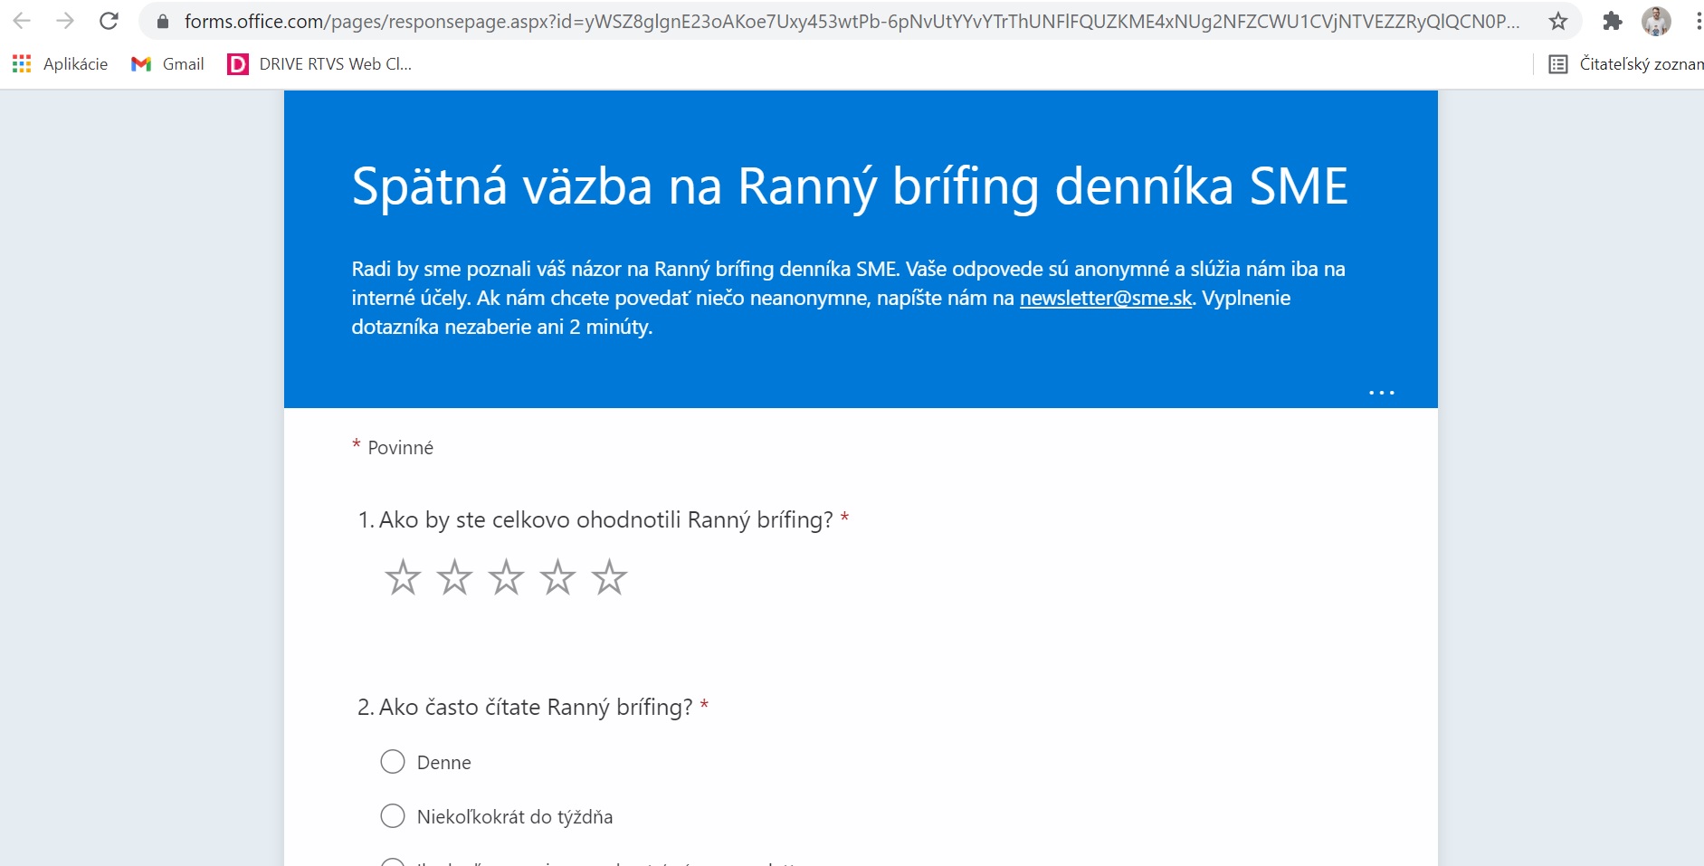
Task: Bookmark this page with the star icon
Action: (1557, 21)
